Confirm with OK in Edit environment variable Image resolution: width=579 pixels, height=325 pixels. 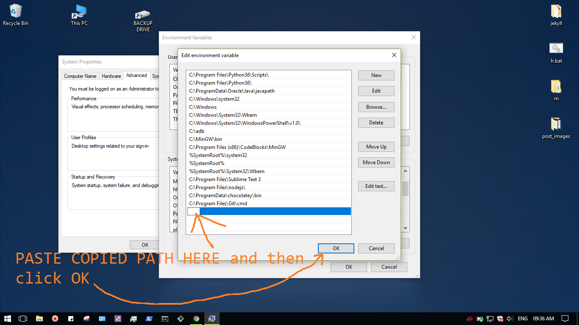336,248
